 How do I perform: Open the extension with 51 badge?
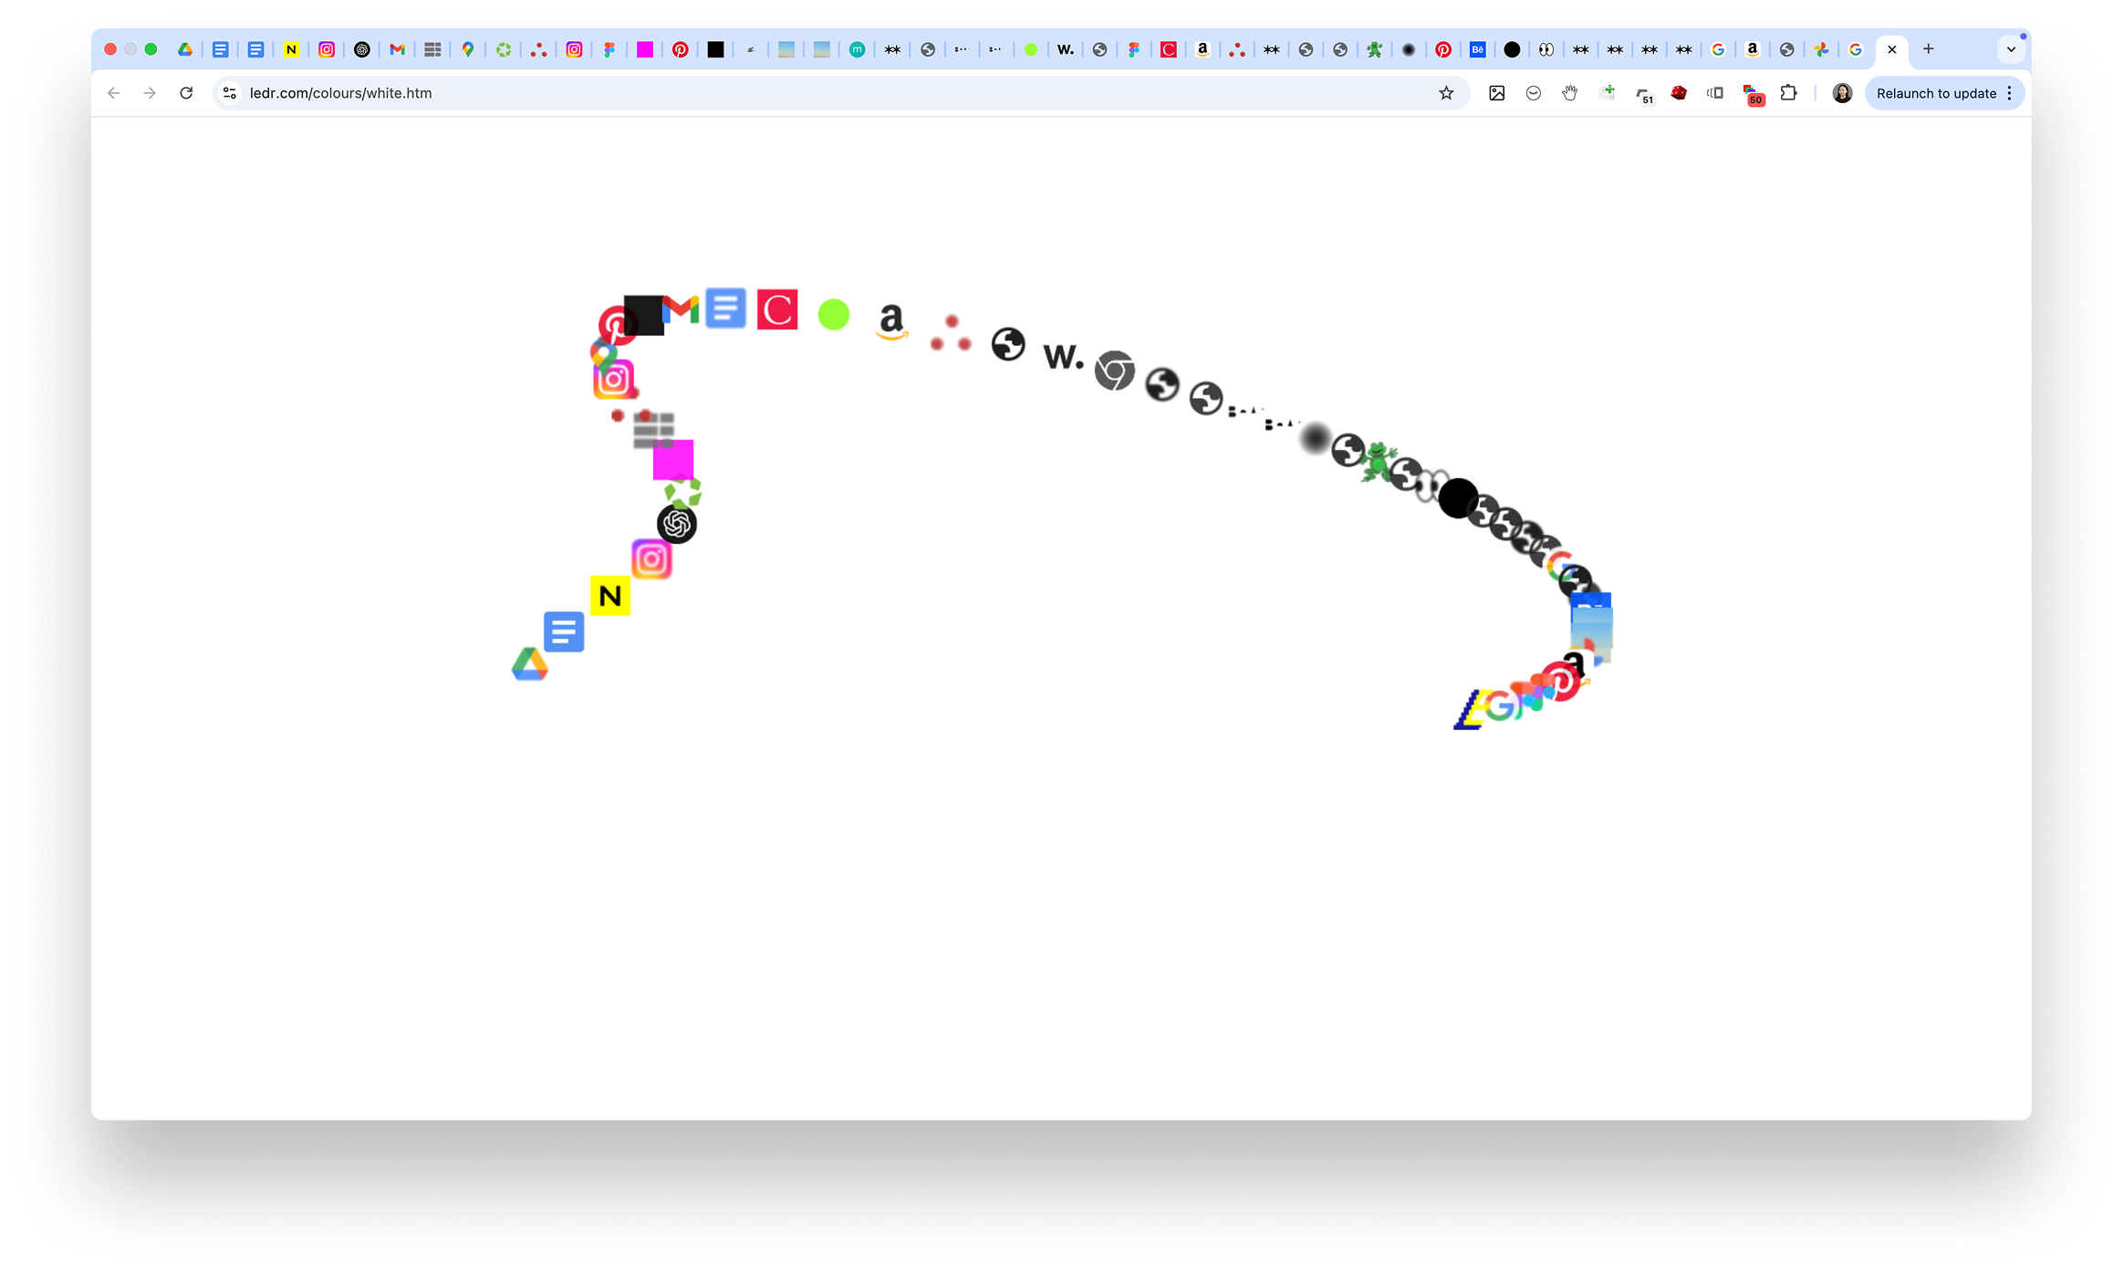[x=1644, y=95]
